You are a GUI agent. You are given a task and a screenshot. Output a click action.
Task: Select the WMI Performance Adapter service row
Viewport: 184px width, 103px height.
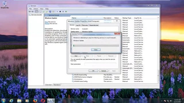(x=107, y=77)
